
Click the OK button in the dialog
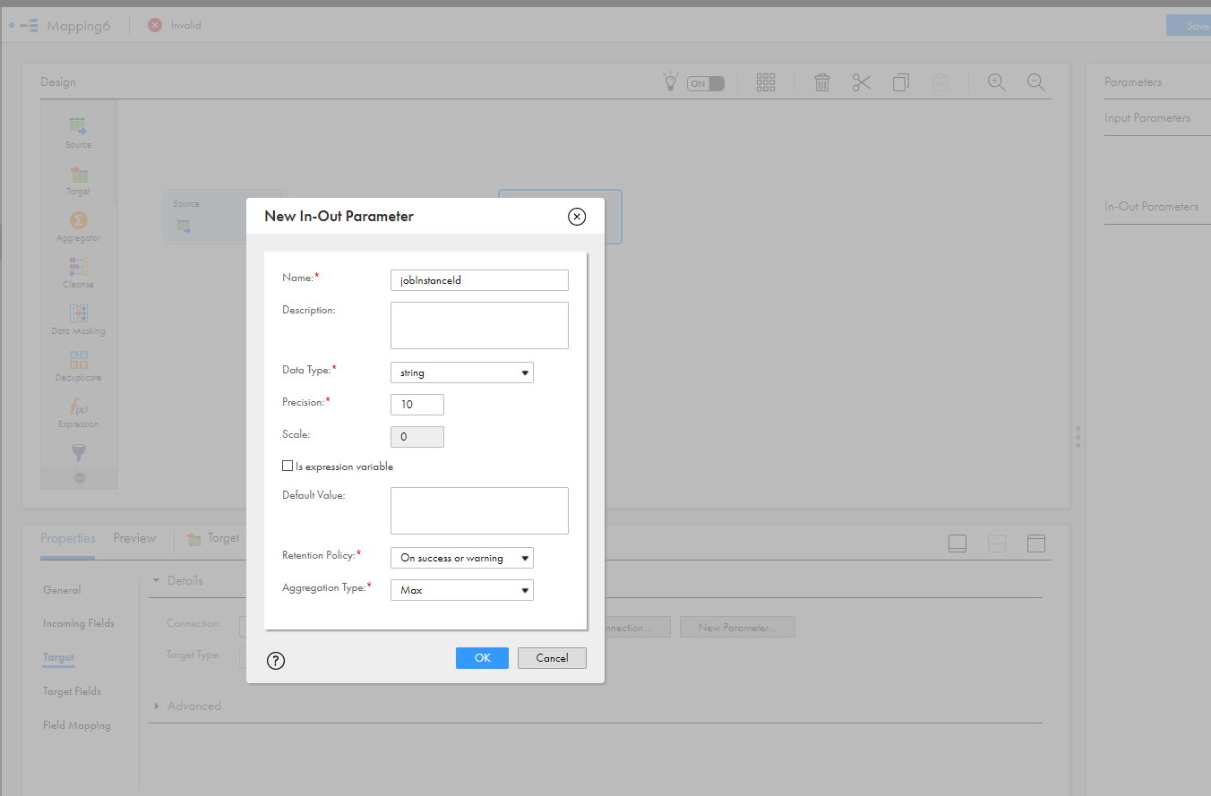[482, 658]
